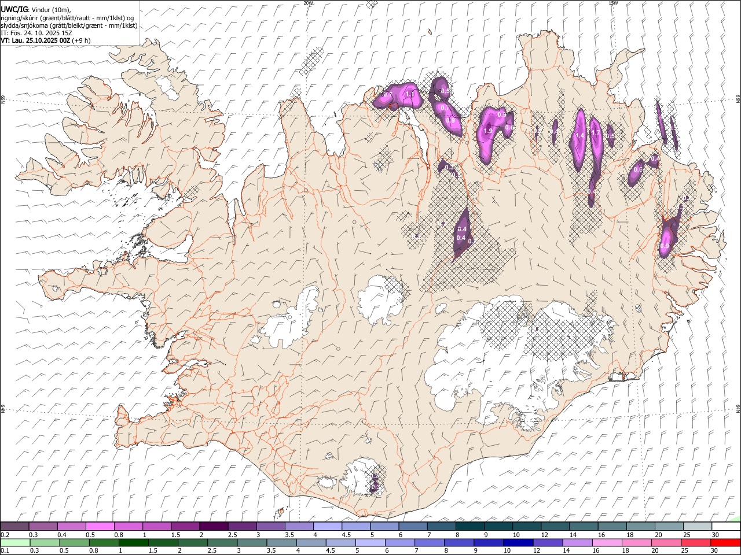Pick the 3–3.5 violet swatch, upper legend
Viewport: 741px width, 555px height.
tap(271, 527)
